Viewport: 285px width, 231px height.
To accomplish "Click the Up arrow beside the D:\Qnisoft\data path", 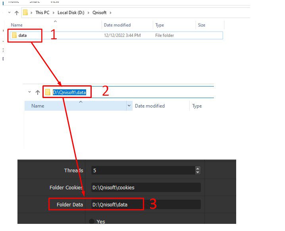I will [x=38, y=92].
